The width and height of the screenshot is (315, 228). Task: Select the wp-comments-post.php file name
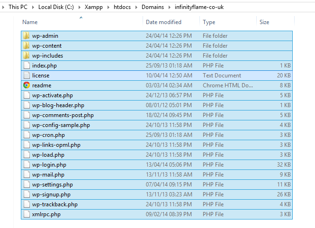(x=63, y=115)
